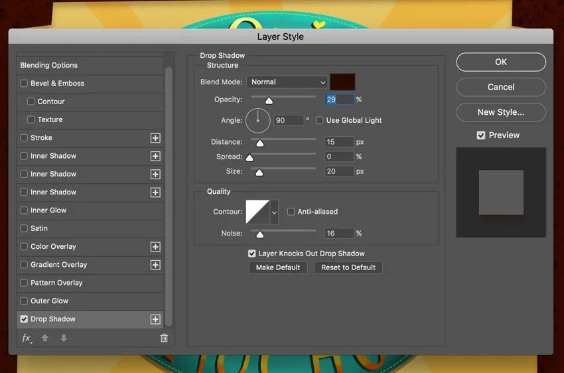Click the Contour curve thumbnail
Screen dimensions: 564x373
(x=257, y=212)
